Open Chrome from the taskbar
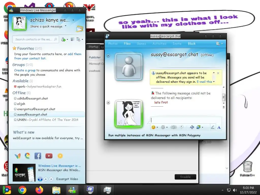260x195 pixels. tap(22, 190)
